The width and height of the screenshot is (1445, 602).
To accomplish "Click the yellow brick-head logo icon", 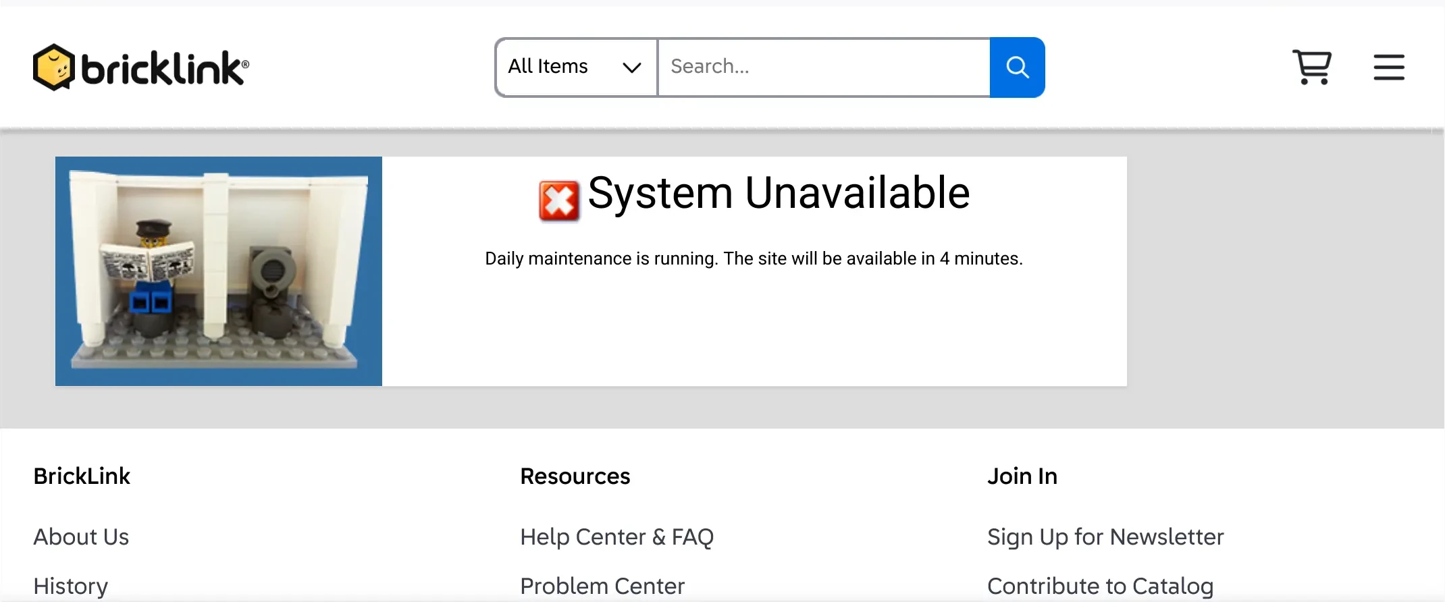I will click(x=53, y=67).
